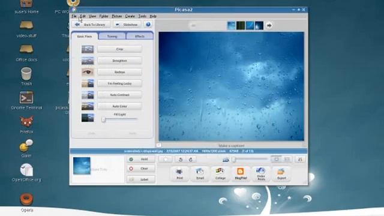The width and height of the screenshot is (384, 216).
Task: Click the BlogThis! icon
Action: pos(241,174)
